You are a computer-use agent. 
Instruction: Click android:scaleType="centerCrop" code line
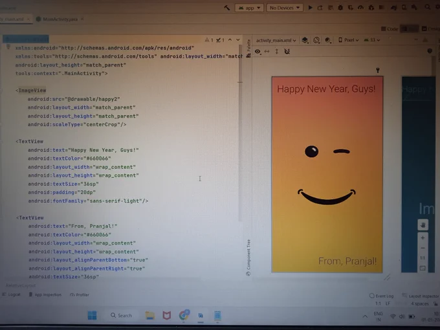[77, 124]
